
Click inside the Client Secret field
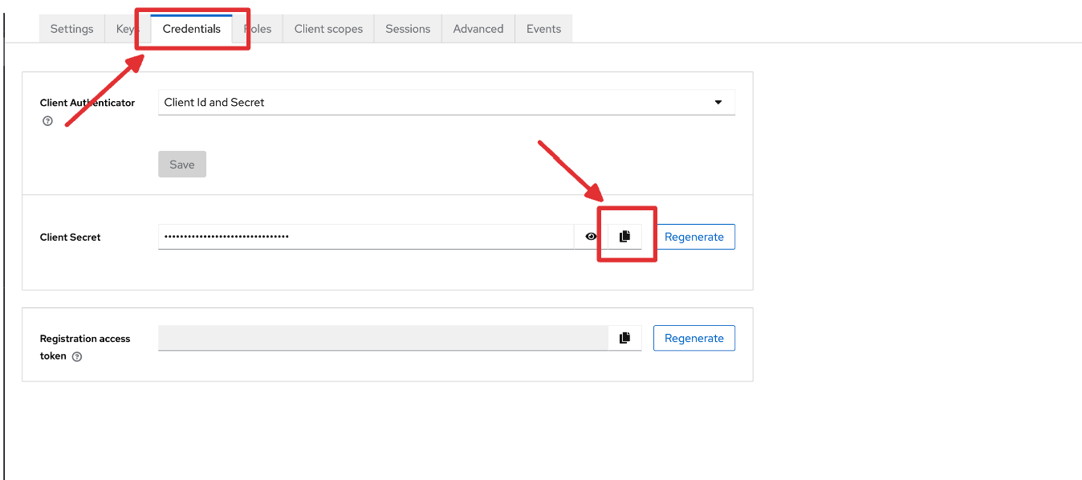click(x=365, y=237)
